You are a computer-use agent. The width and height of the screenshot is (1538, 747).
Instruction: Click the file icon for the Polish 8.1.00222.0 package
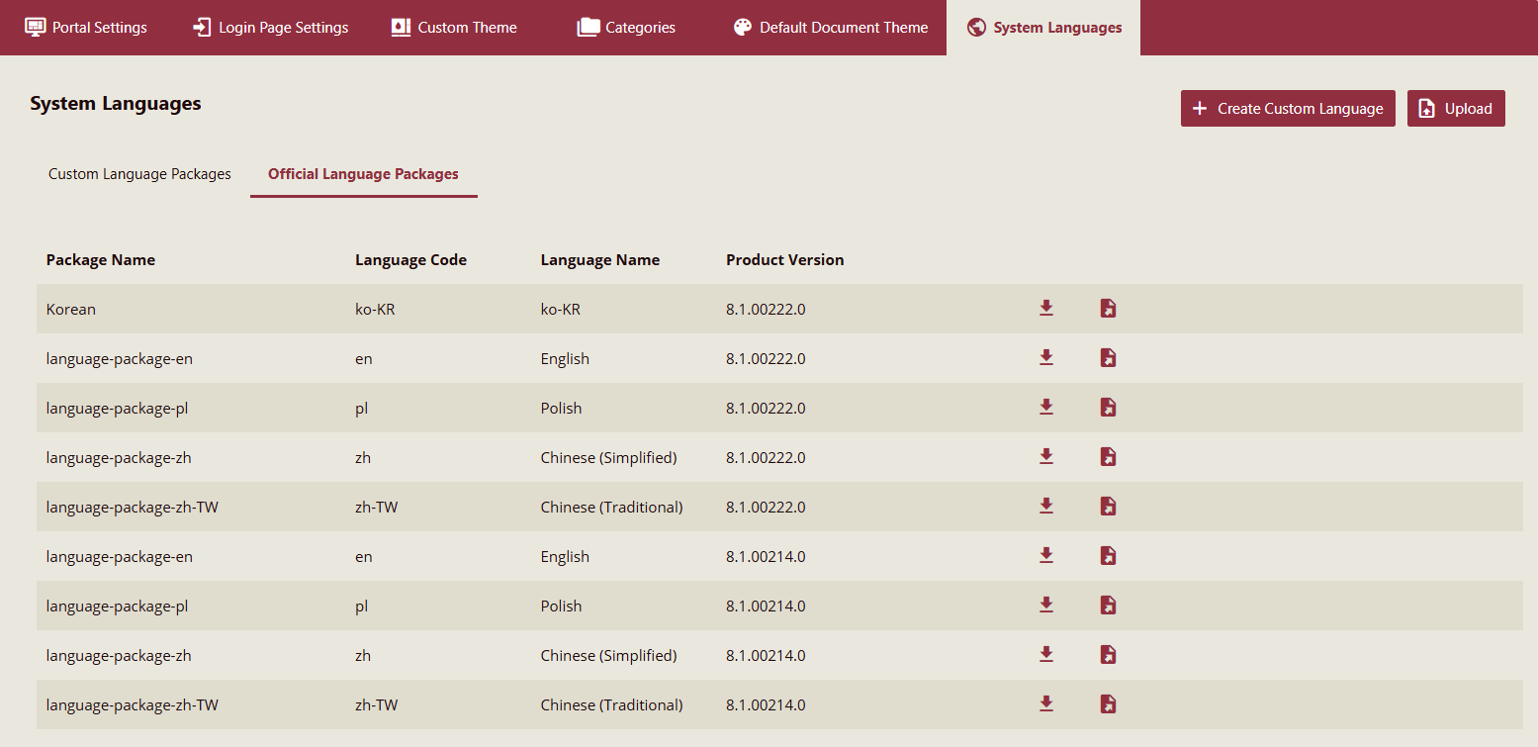pos(1108,407)
